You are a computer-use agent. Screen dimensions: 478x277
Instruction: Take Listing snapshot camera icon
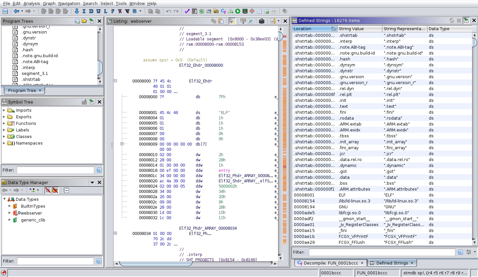[x=262, y=21]
